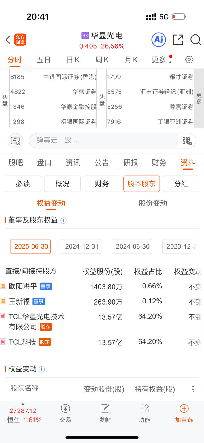Select the 股本股东 button
This screenshot has width=204, height=443.
[x=142, y=184]
